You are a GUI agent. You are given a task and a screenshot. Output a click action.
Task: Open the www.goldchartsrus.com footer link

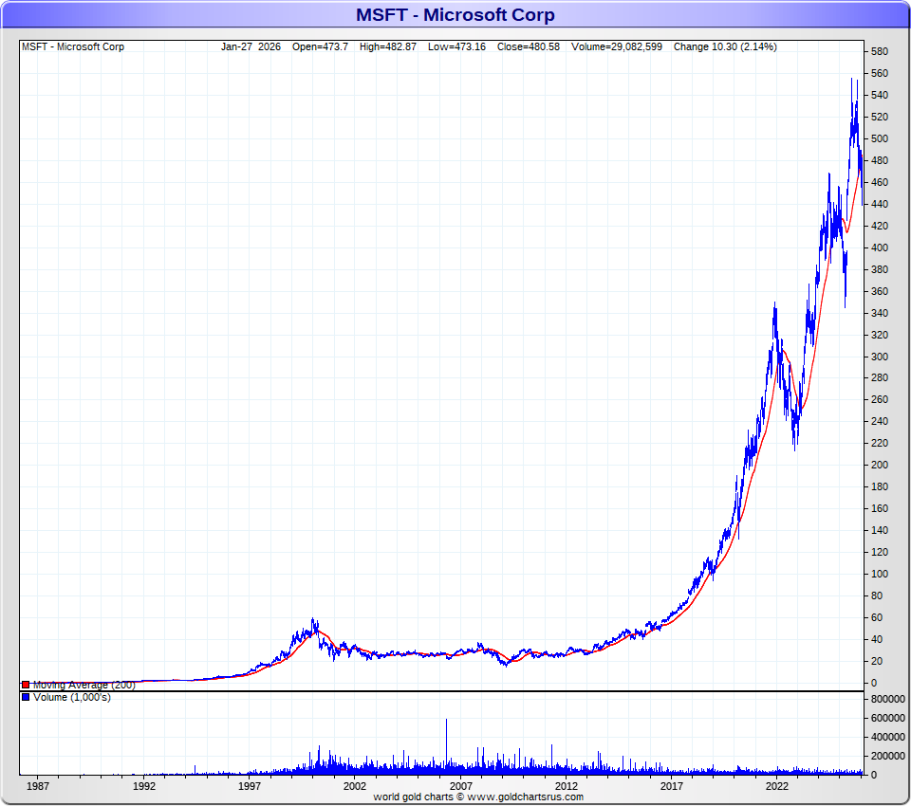526,797
